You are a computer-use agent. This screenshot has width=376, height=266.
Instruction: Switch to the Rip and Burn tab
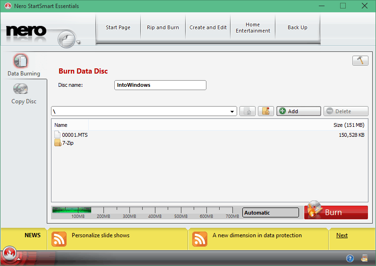[x=163, y=28]
